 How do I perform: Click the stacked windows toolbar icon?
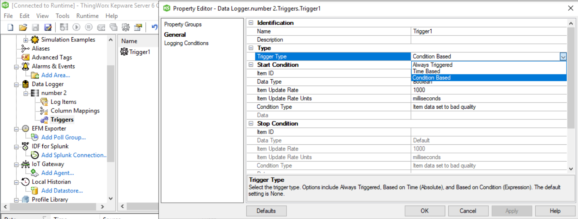coord(113,27)
